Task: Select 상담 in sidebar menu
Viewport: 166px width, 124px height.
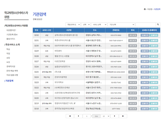Action: pyautogui.click(x=8, y=58)
